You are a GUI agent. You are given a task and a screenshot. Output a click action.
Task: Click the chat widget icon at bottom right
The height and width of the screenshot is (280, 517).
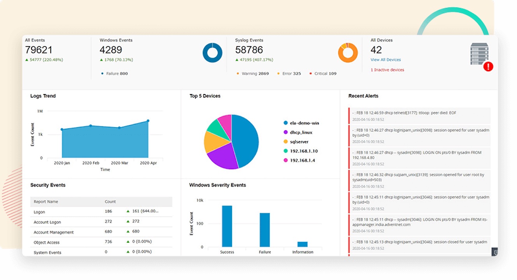pos(495,252)
